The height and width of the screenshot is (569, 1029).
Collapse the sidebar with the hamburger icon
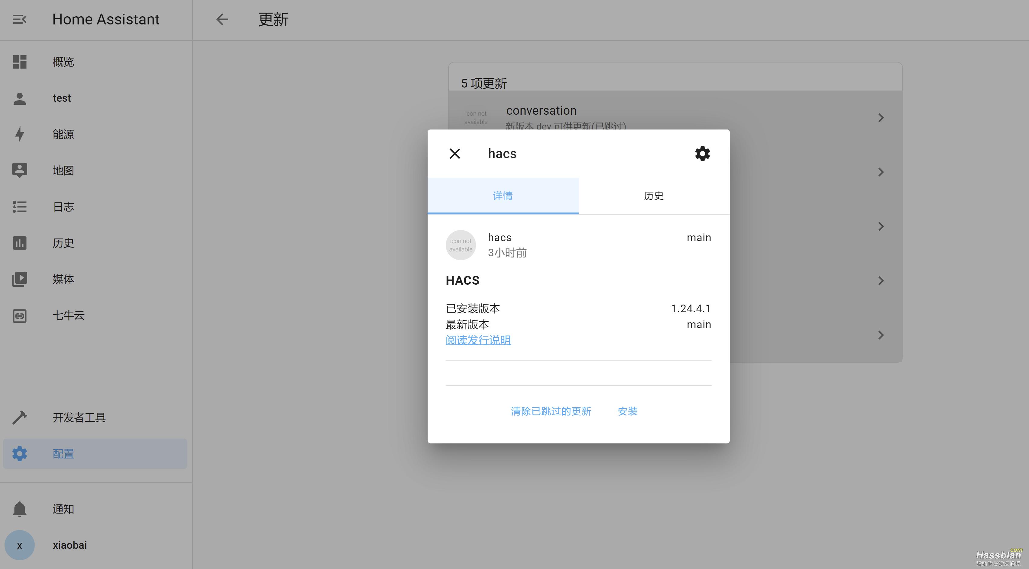pyautogui.click(x=19, y=19)
